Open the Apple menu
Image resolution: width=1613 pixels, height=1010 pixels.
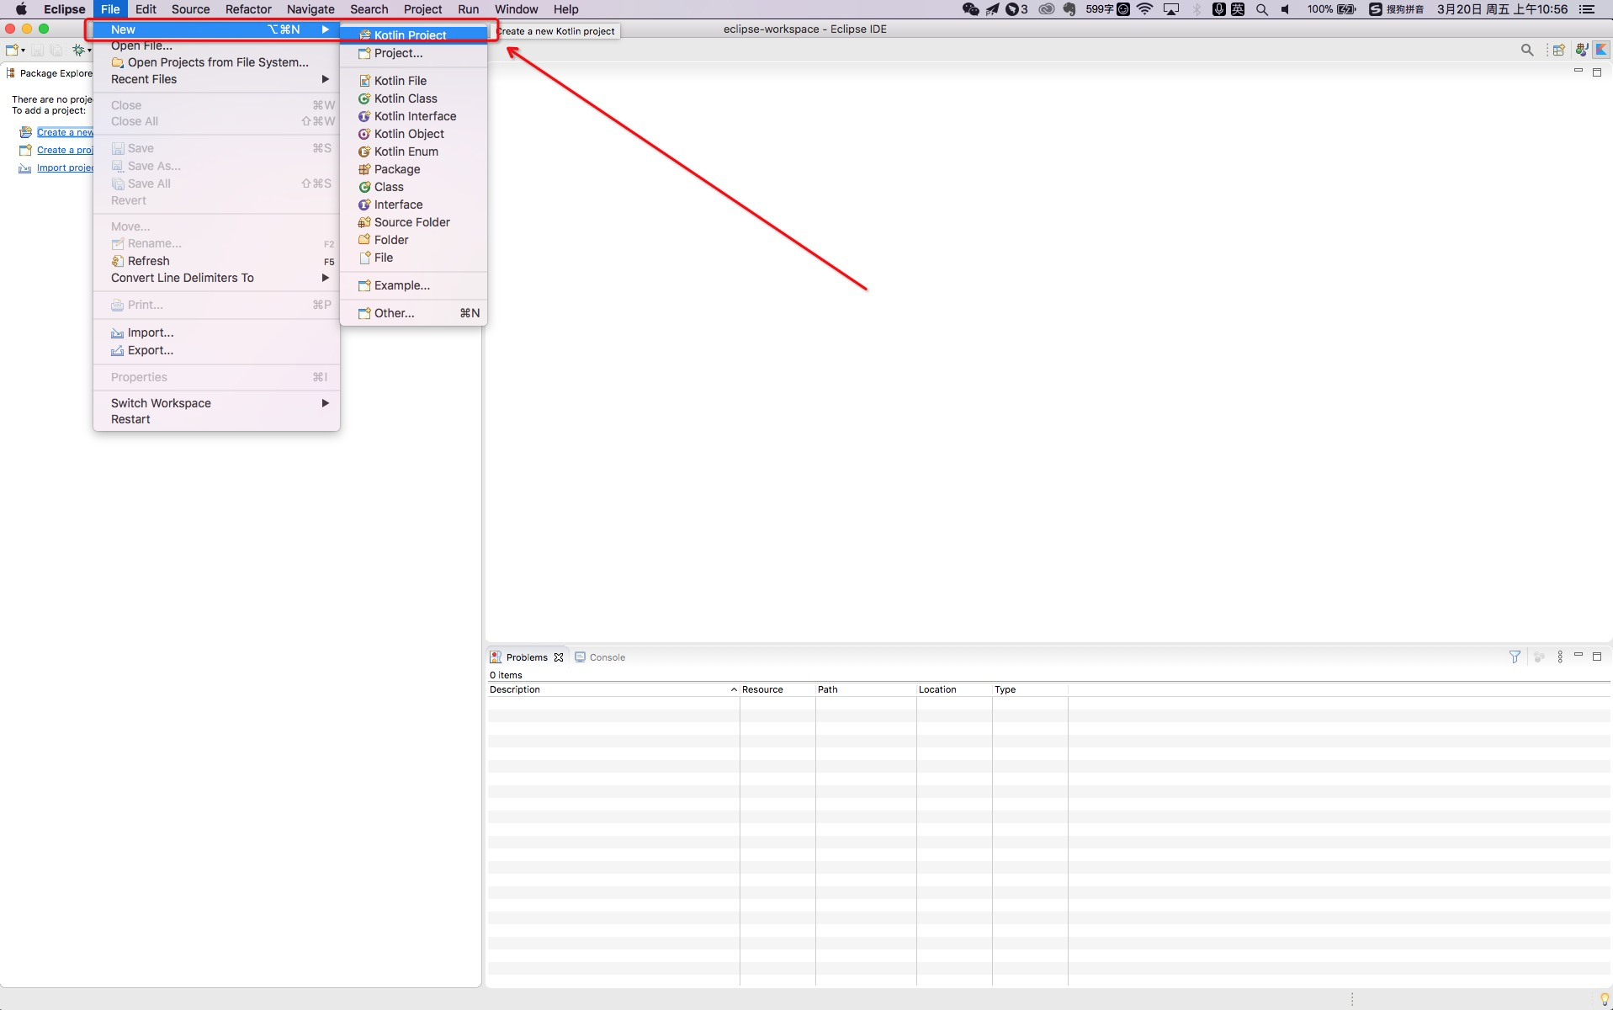coord(21,9)
